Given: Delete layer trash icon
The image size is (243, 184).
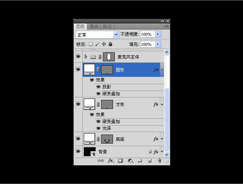Looking at the screenshot, I should tap(159, 160).
